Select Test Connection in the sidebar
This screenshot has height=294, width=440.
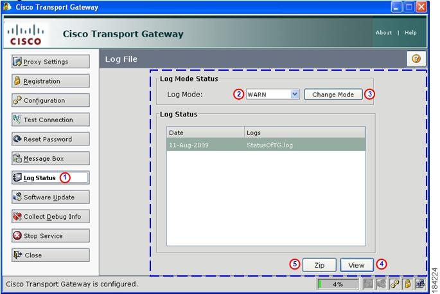pos(51,120)
